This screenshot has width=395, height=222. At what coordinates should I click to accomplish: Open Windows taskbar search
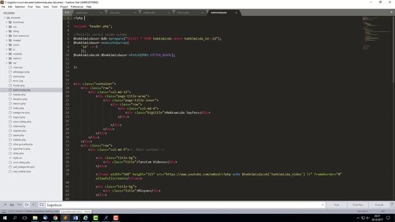coord(15,218)
